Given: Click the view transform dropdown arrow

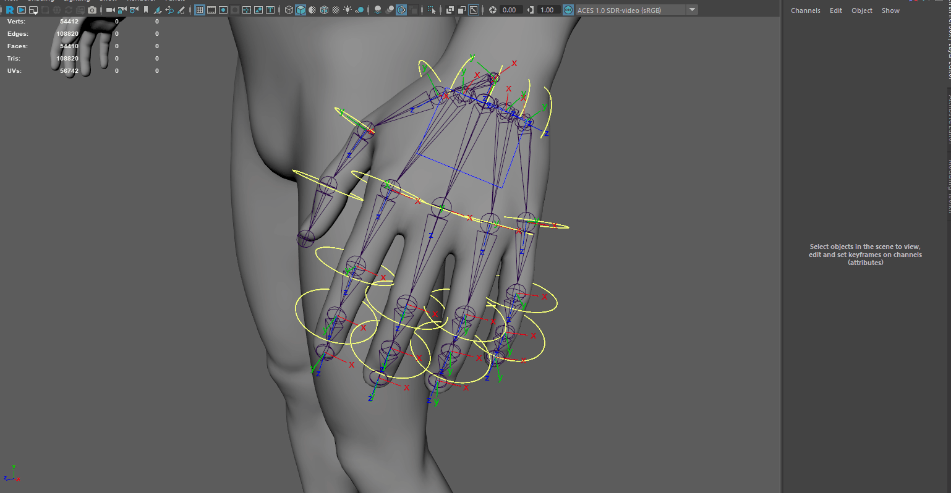Looking at the screenshot, I should pyautogui.click(x=693, y=10).
